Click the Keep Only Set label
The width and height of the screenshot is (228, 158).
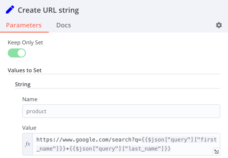point(25,43)
